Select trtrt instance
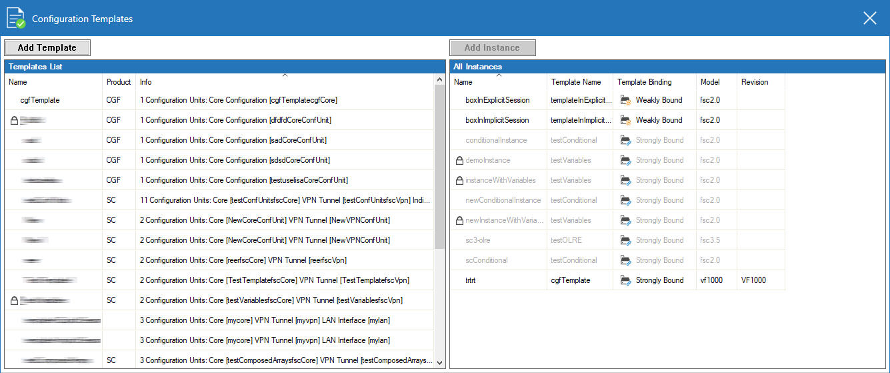This screenshot has width=890, height=373. (471, 280)
